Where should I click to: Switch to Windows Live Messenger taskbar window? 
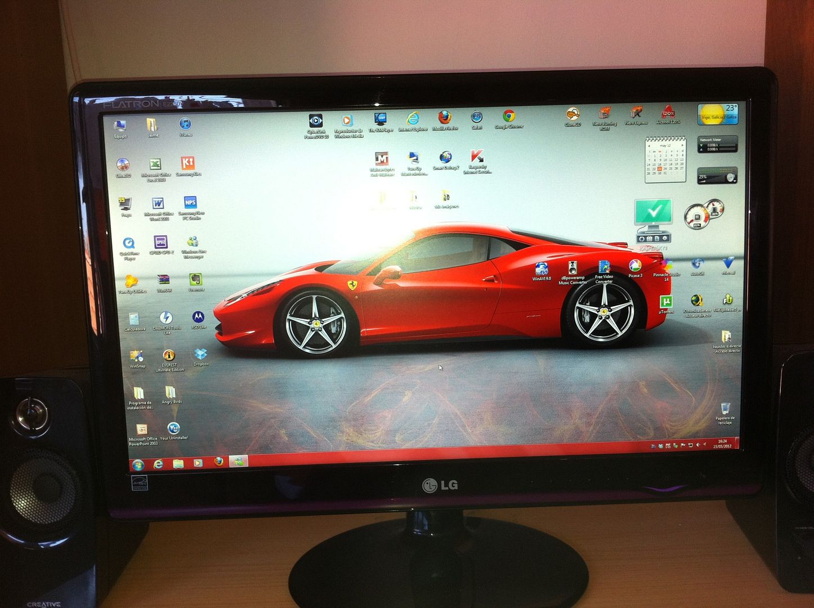pos(239,462)
